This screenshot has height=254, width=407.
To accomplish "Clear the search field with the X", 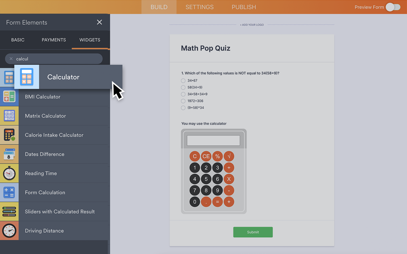I will point(11,58).
